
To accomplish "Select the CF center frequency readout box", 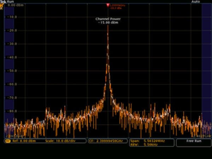I will click(x=107, y=141).
